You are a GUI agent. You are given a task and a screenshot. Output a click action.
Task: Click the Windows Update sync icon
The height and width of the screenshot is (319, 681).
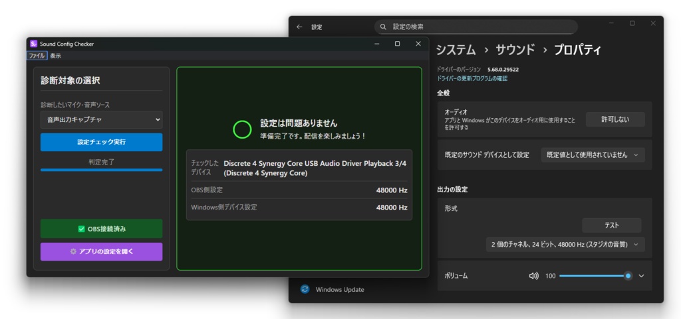[x=305, y=290]
